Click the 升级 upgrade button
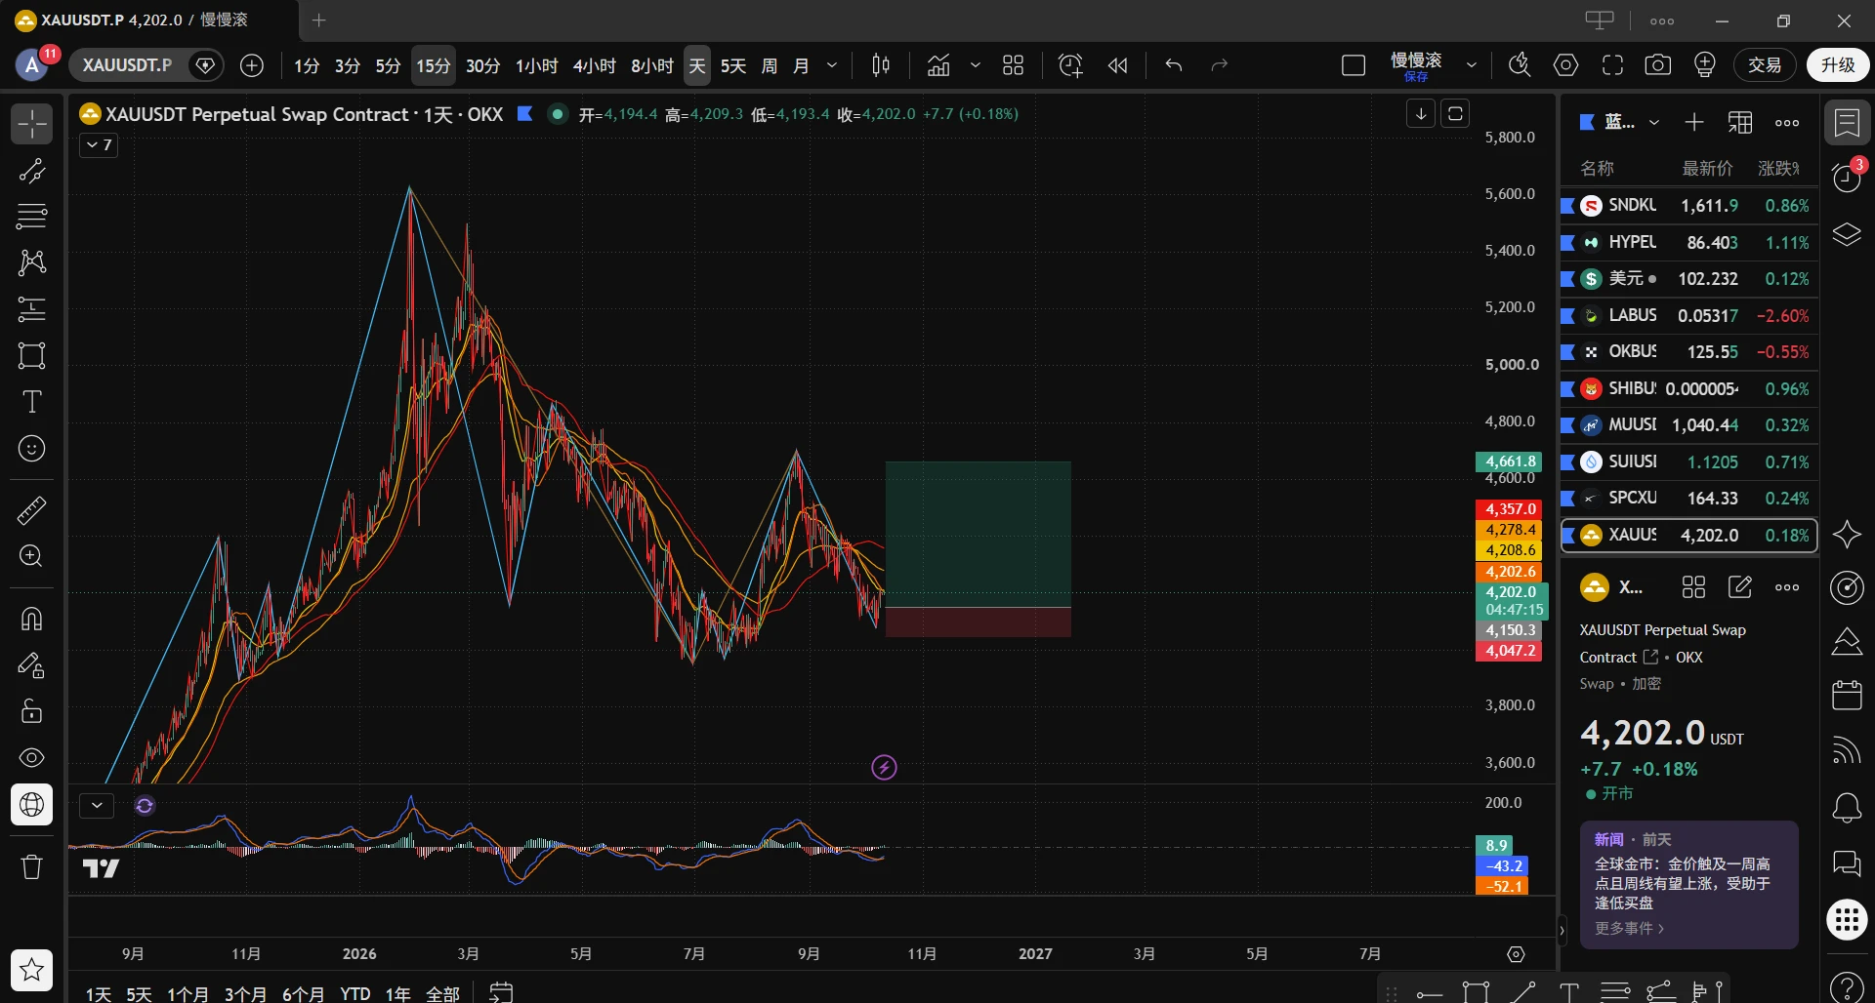The width and height of the screenshot is (1875, 1003). point(1838,65)
